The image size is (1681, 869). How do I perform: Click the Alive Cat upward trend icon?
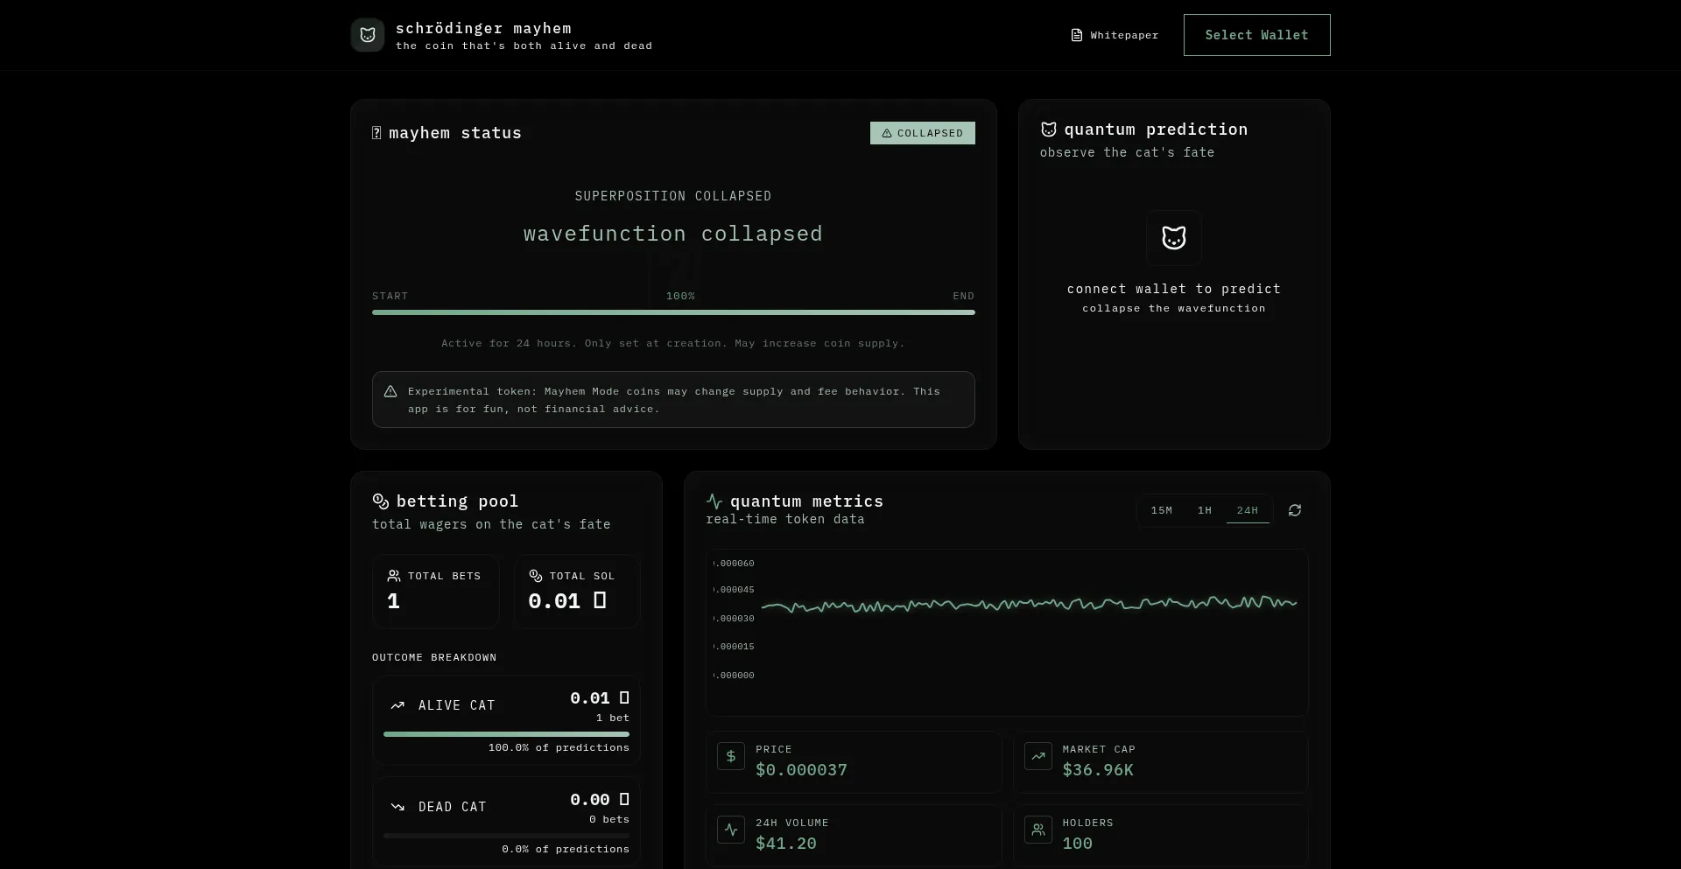397,705
